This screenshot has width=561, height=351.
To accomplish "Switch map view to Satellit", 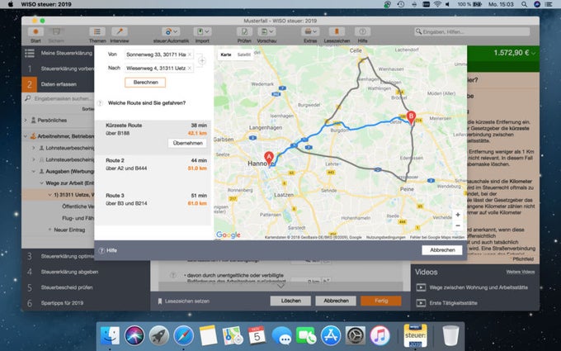I will click(243, 55).
